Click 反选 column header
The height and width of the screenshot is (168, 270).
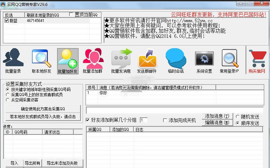14,15
